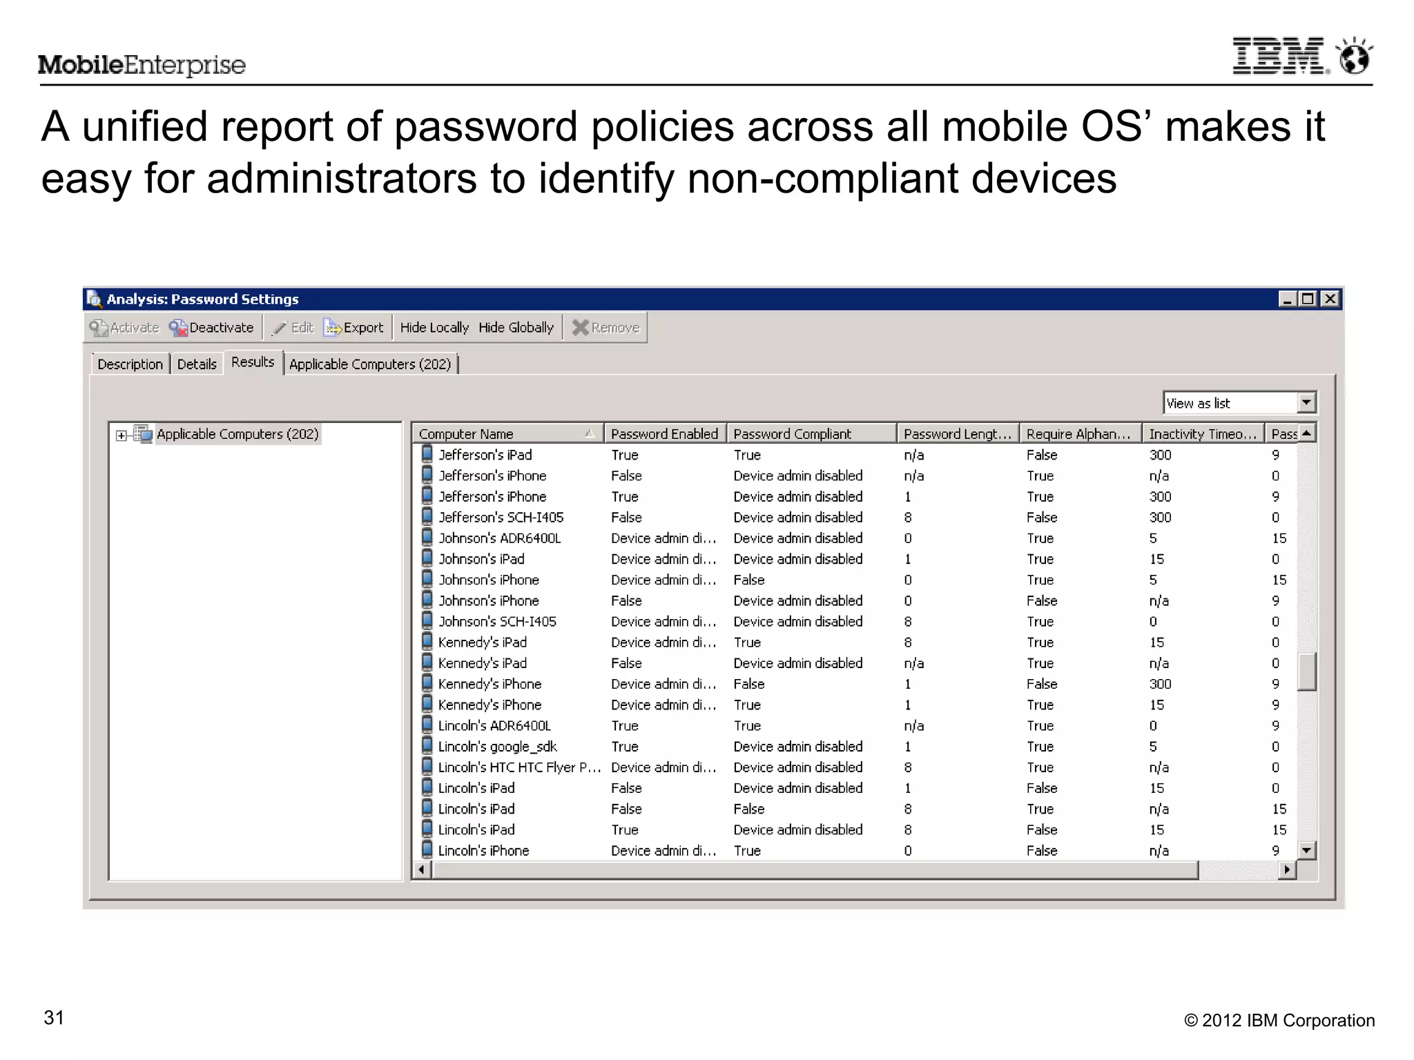The width and height of the screenshot is (1414, 1060).
Task: Click the Jefferson's iPad device icon
Action: coord(427,454)
